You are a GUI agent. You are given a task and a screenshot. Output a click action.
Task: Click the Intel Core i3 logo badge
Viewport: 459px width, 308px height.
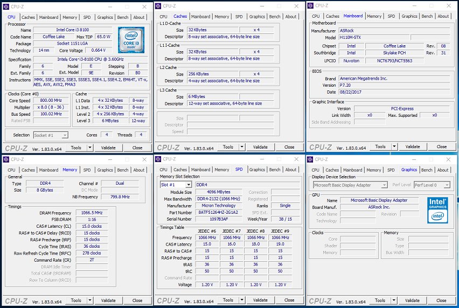pyautogui.click(x=131, y=40)
